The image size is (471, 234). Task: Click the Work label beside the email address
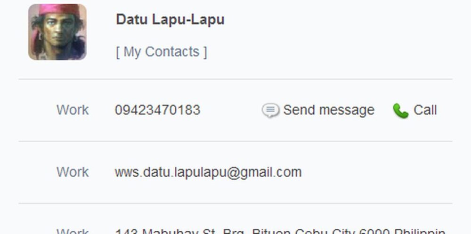(x=73, y=172)
